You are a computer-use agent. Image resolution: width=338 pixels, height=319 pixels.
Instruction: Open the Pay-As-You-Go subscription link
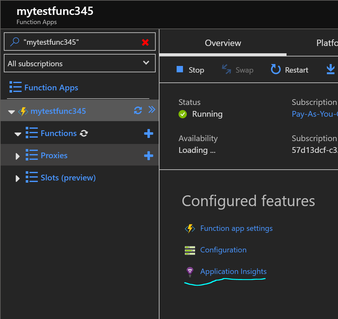pos(314,114)
